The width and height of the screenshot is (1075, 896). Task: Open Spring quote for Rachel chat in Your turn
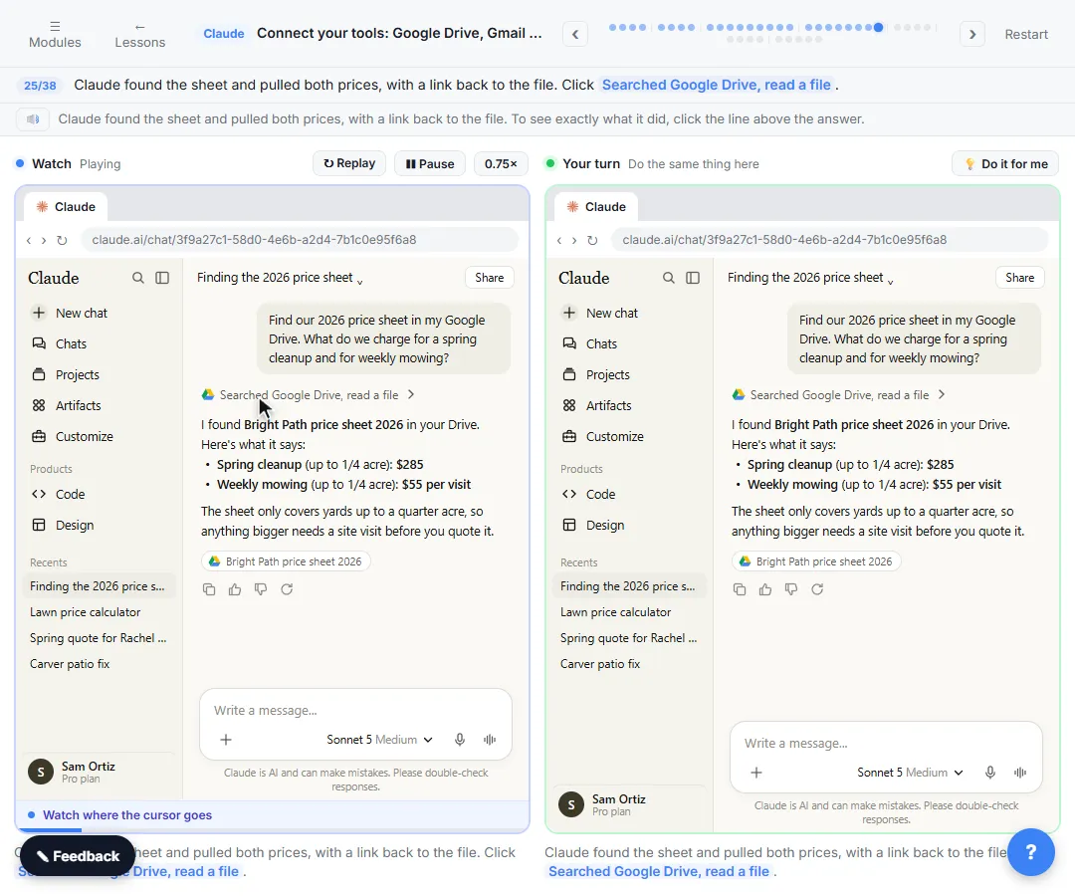[x=629, y=638]
